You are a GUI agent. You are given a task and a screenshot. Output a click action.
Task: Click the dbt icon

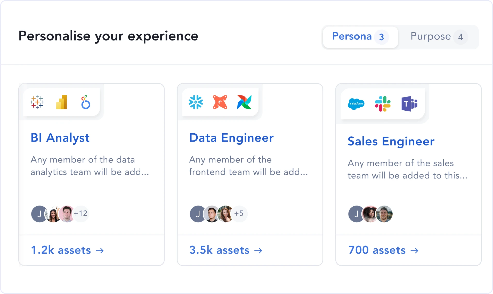220,102
